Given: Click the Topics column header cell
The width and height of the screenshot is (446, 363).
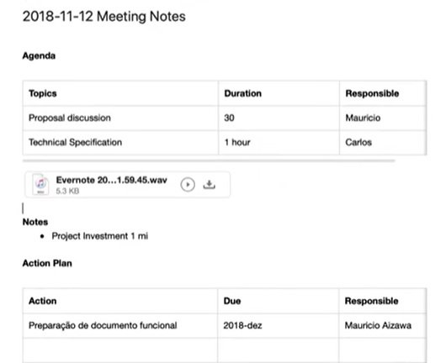Looking at the screenshot, I should (120, 93).
